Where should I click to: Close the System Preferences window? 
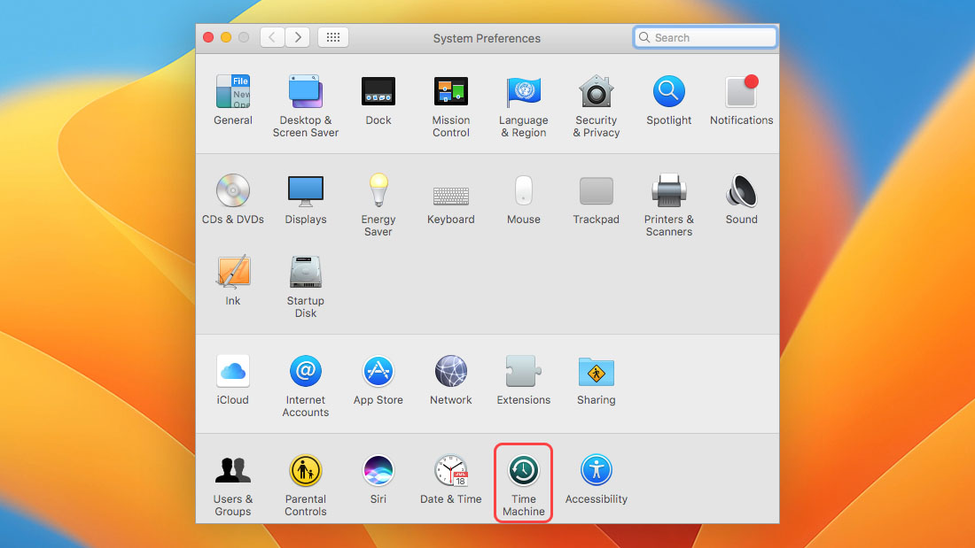208,37
